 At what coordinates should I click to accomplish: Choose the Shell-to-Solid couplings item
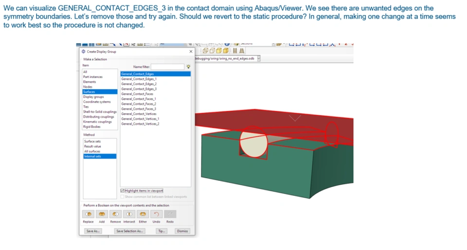(x=100, y=111)
